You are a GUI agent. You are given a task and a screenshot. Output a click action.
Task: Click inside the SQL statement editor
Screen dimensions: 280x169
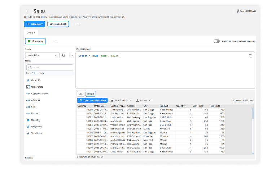165,70
